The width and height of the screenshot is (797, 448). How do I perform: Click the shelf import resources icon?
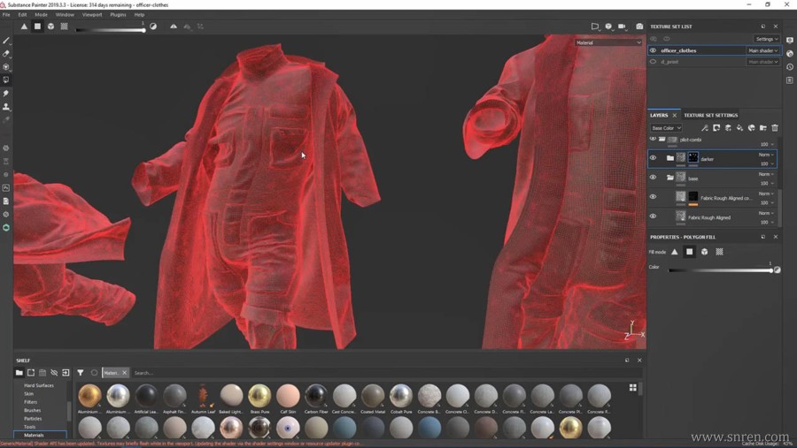tap(66, 372)
